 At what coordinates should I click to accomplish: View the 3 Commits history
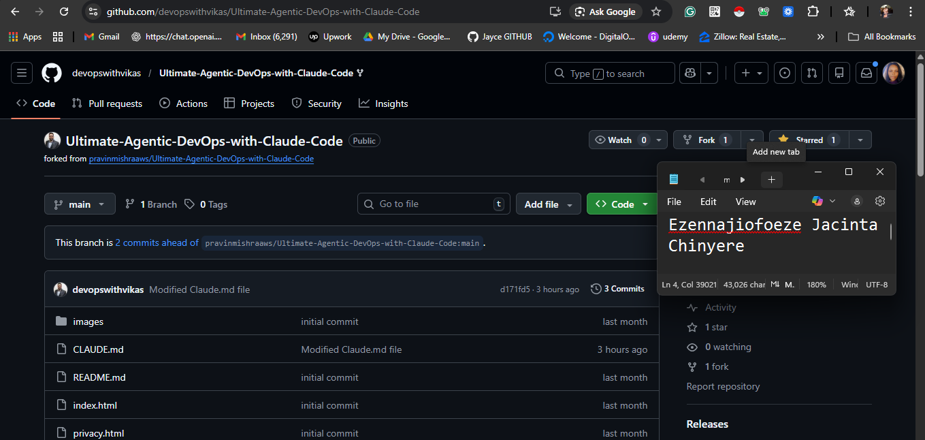[x=617, y=289]
